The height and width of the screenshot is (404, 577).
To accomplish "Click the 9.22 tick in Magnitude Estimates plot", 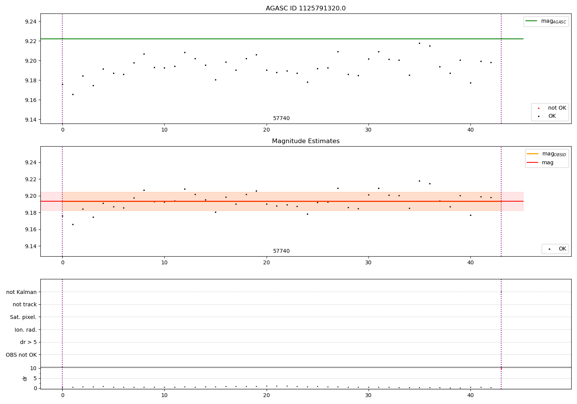I will (31, 179).
